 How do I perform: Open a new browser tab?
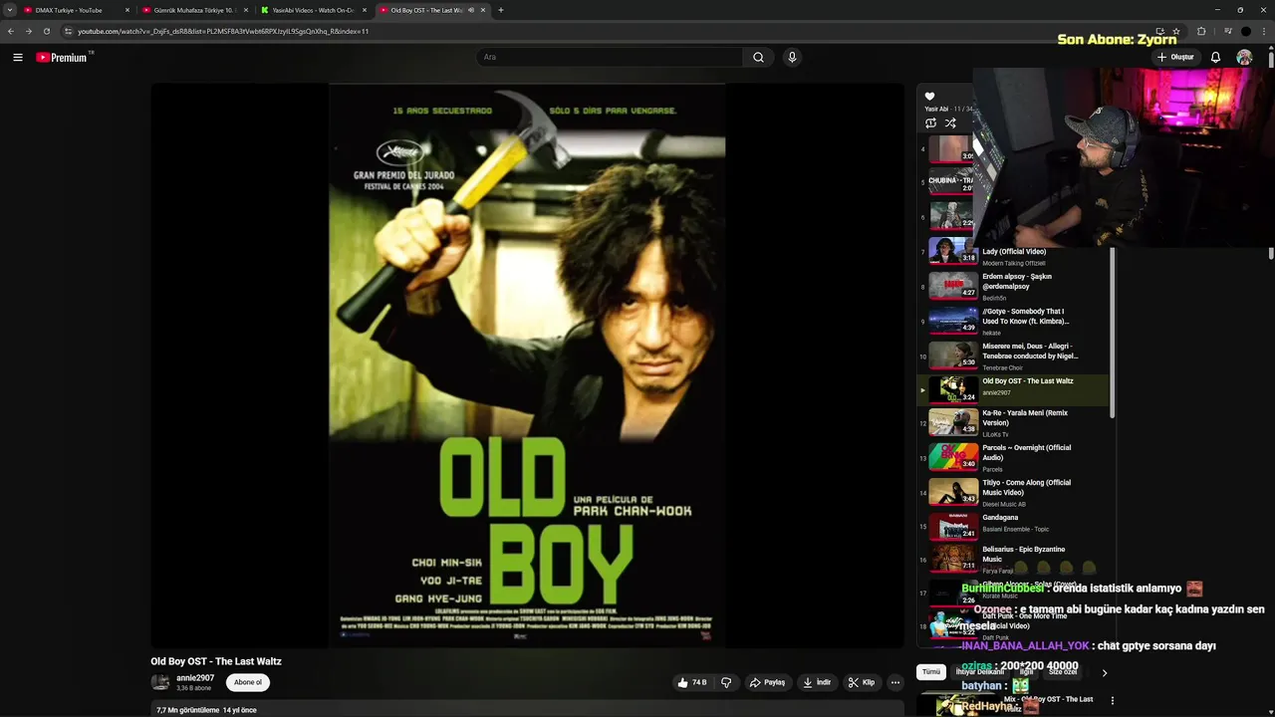(500, 10)
